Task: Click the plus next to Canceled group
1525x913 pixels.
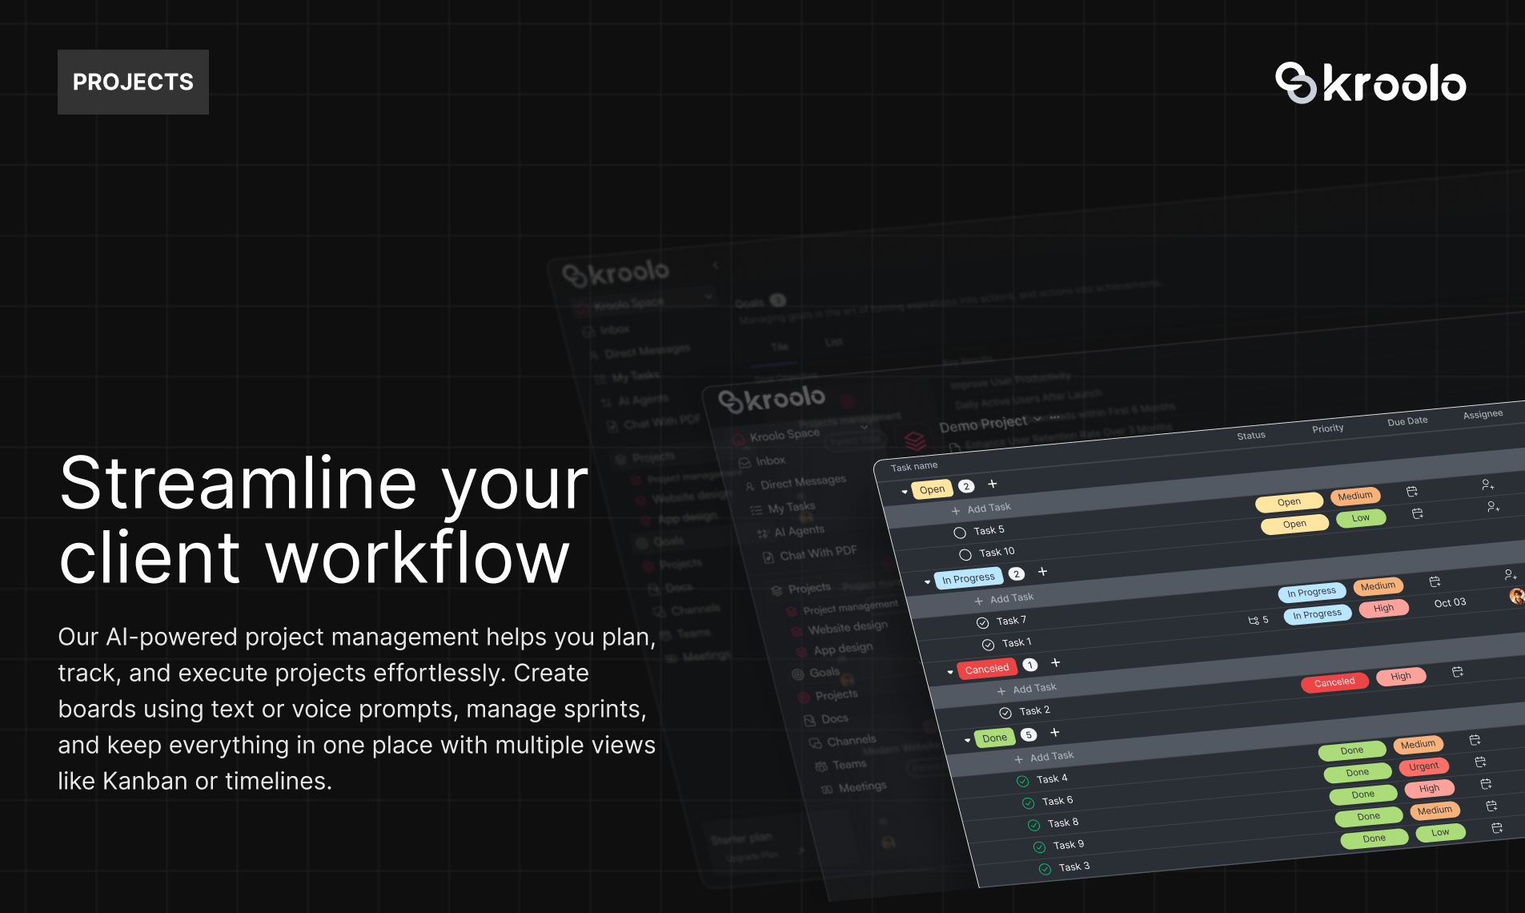Action: pos(1055,663)
